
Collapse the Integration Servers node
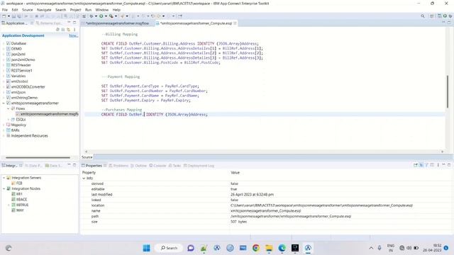pos(4,178)
